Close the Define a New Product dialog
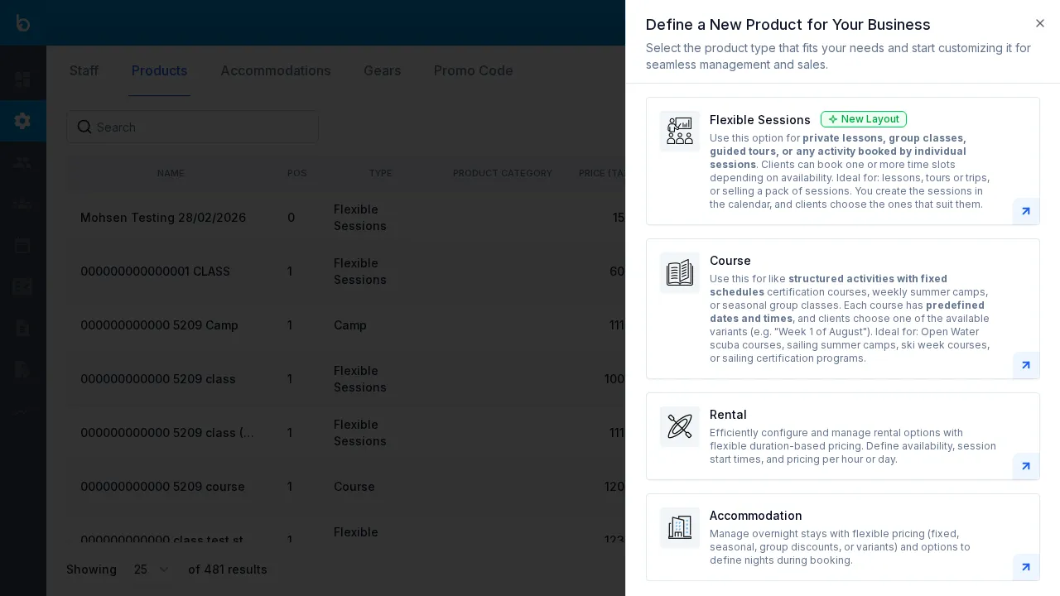The image size is (1060, 596). [1040, 23]
